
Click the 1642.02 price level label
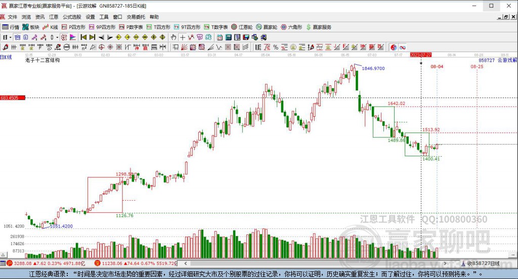pyautogui.click(x=397, y=103)
